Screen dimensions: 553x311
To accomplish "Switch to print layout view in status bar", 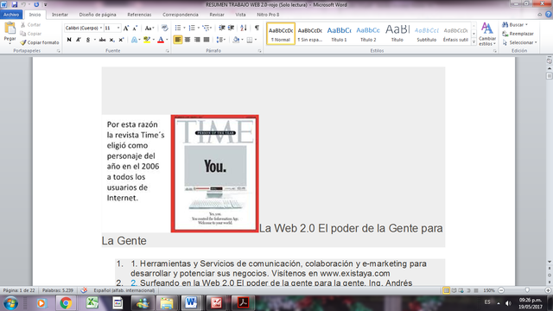I will coord(446,290).
